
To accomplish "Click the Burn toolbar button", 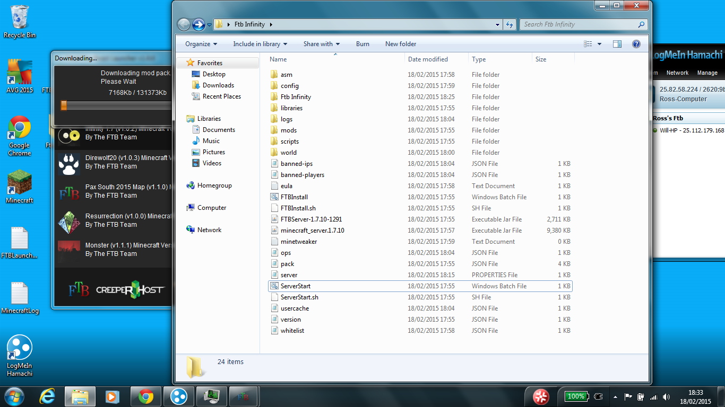I will (x=362, y=44).
